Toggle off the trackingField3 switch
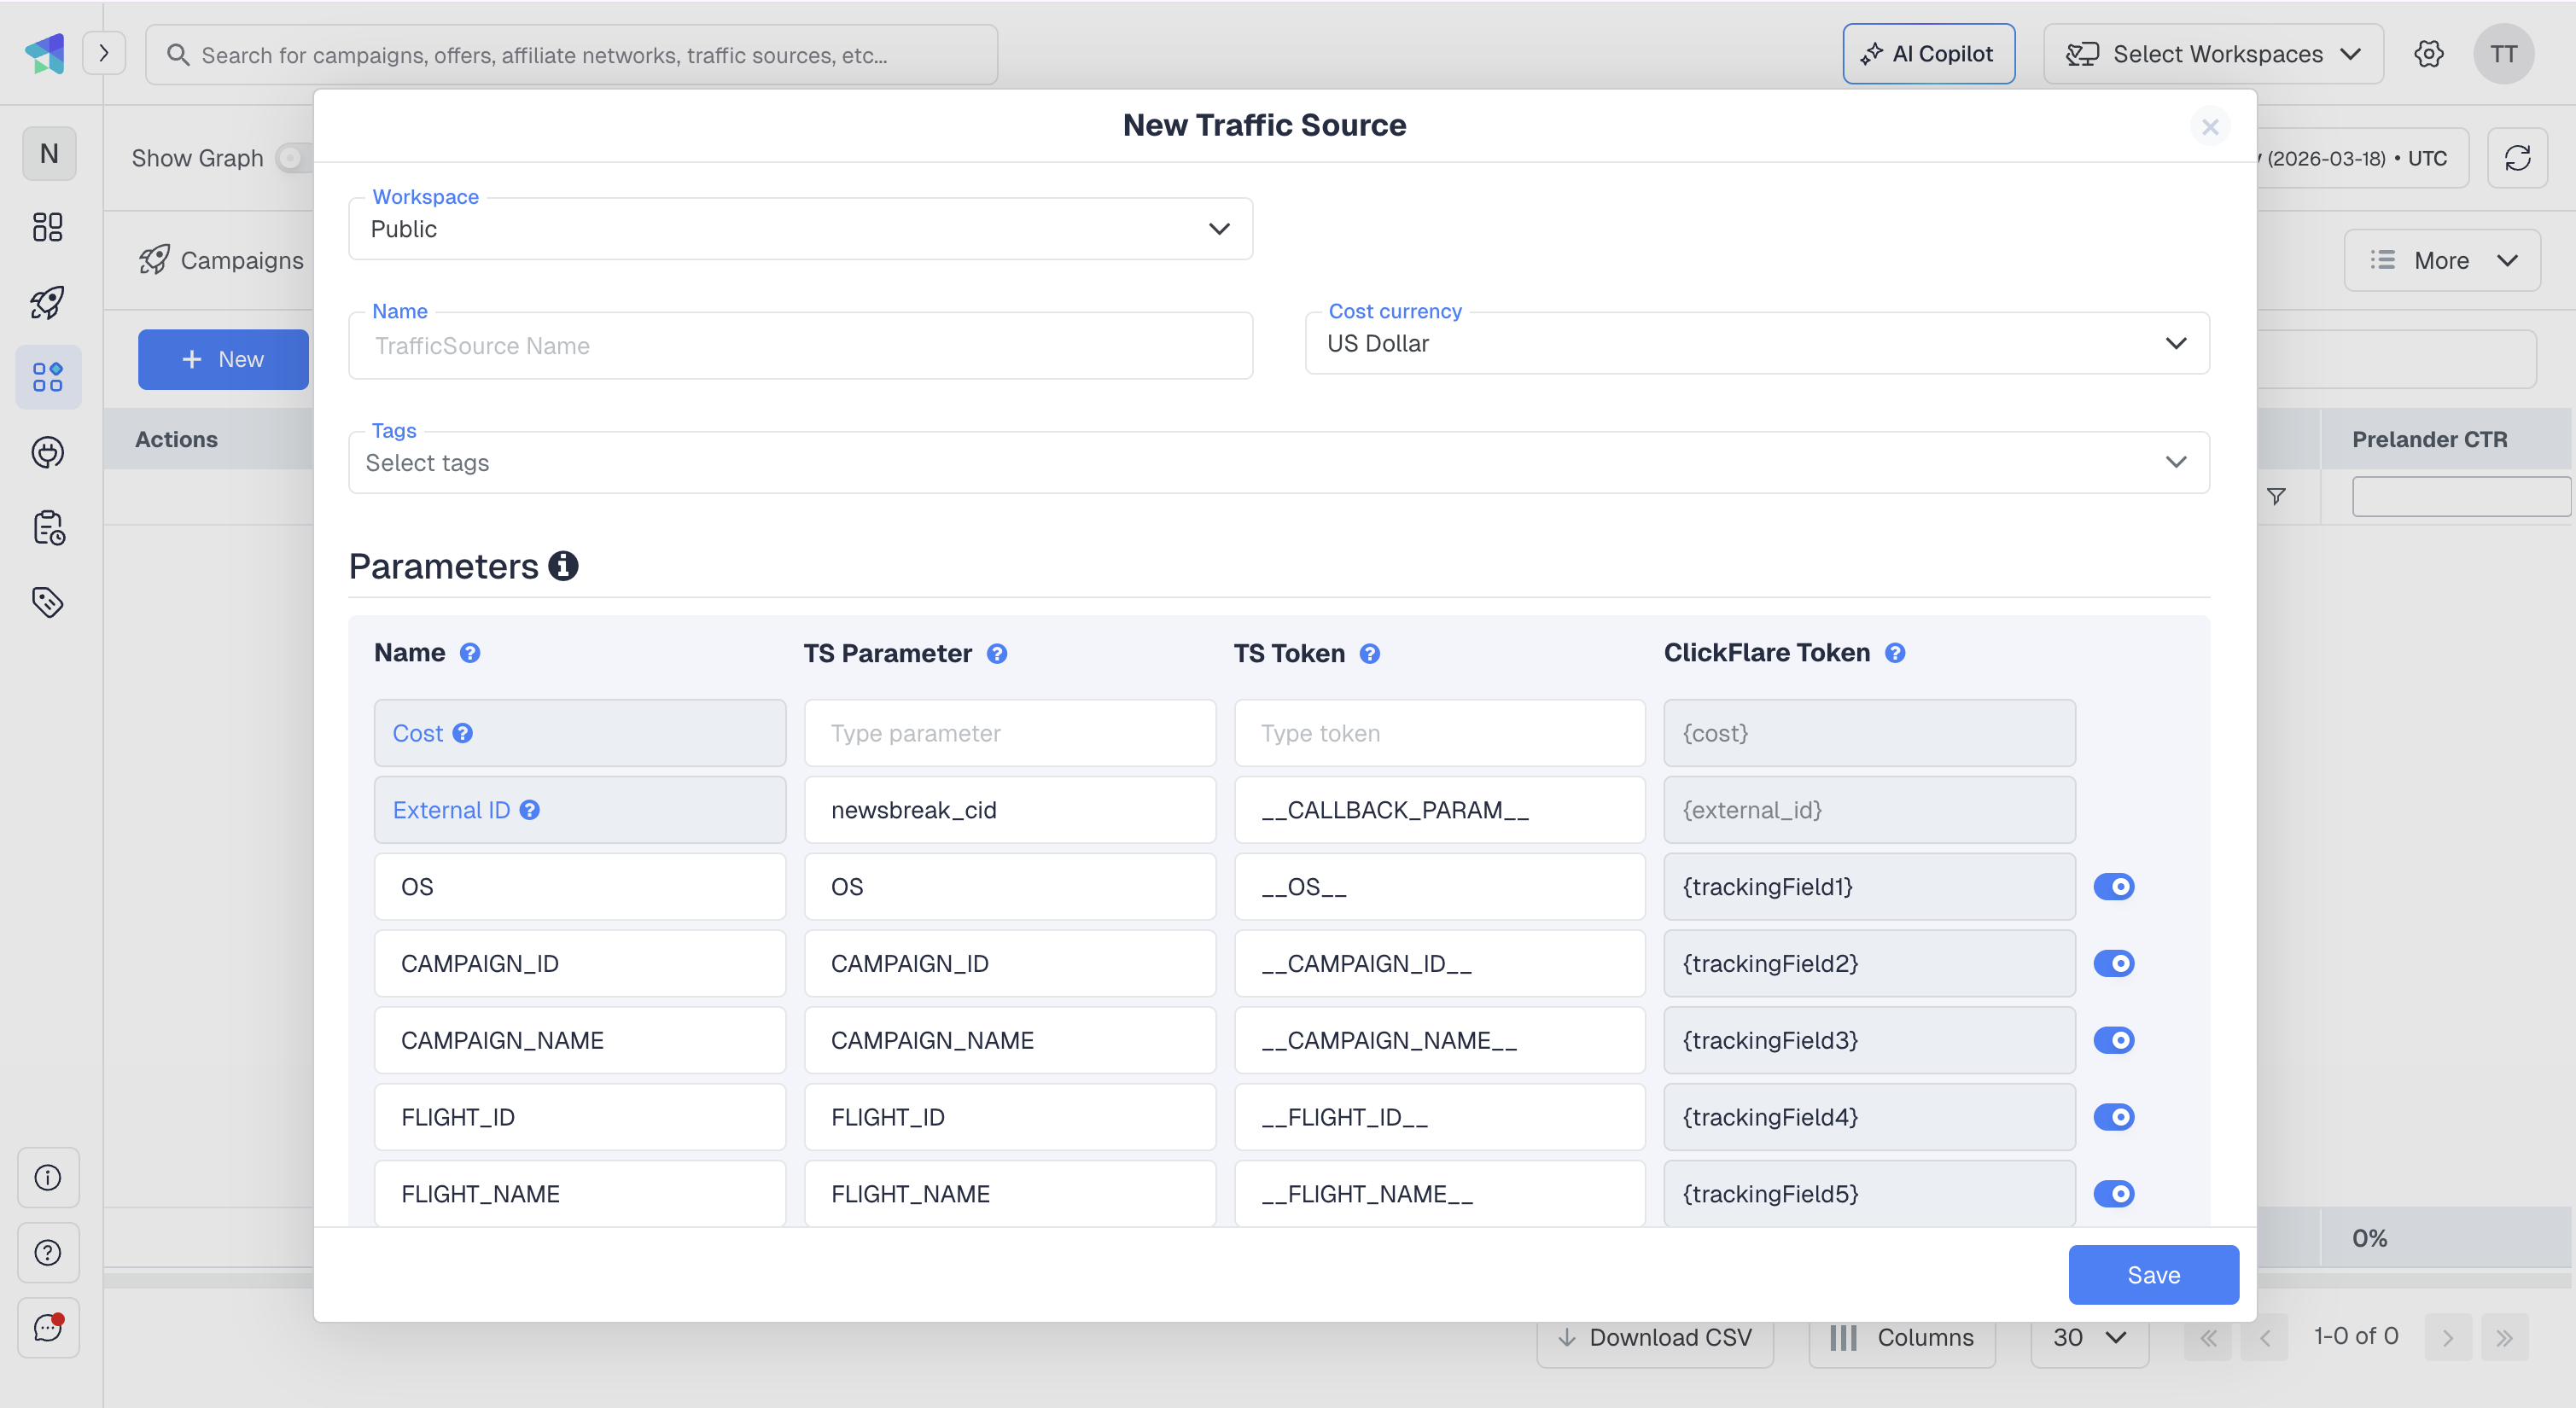 point(2114,1040)
